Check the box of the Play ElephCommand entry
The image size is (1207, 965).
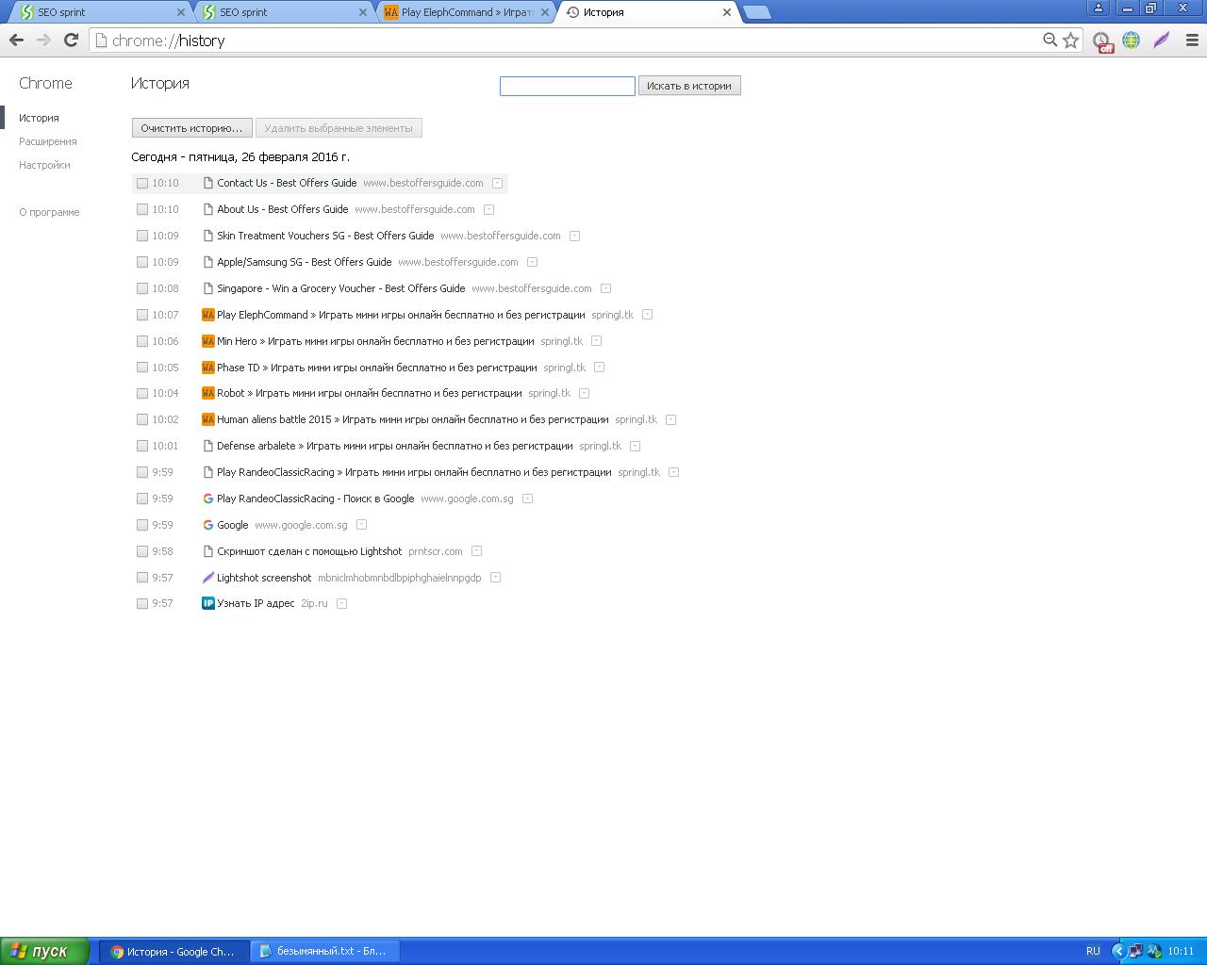pos(142,315)
